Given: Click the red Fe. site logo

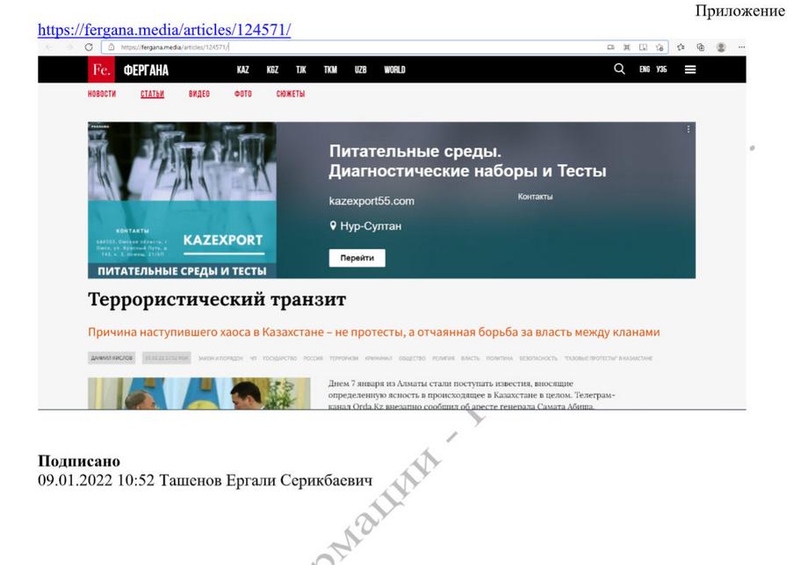Looking at the screenshot, I should point(101,69).
